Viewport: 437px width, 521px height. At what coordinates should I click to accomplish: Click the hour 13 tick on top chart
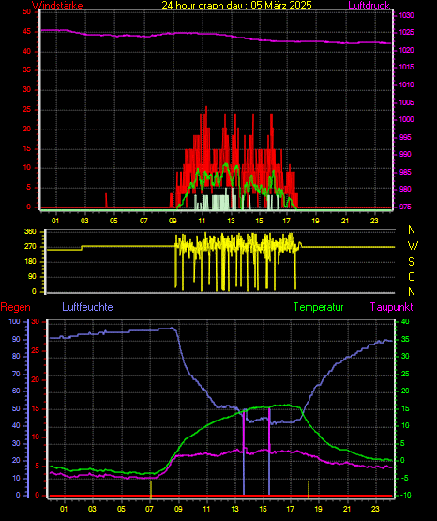point(231,221)
